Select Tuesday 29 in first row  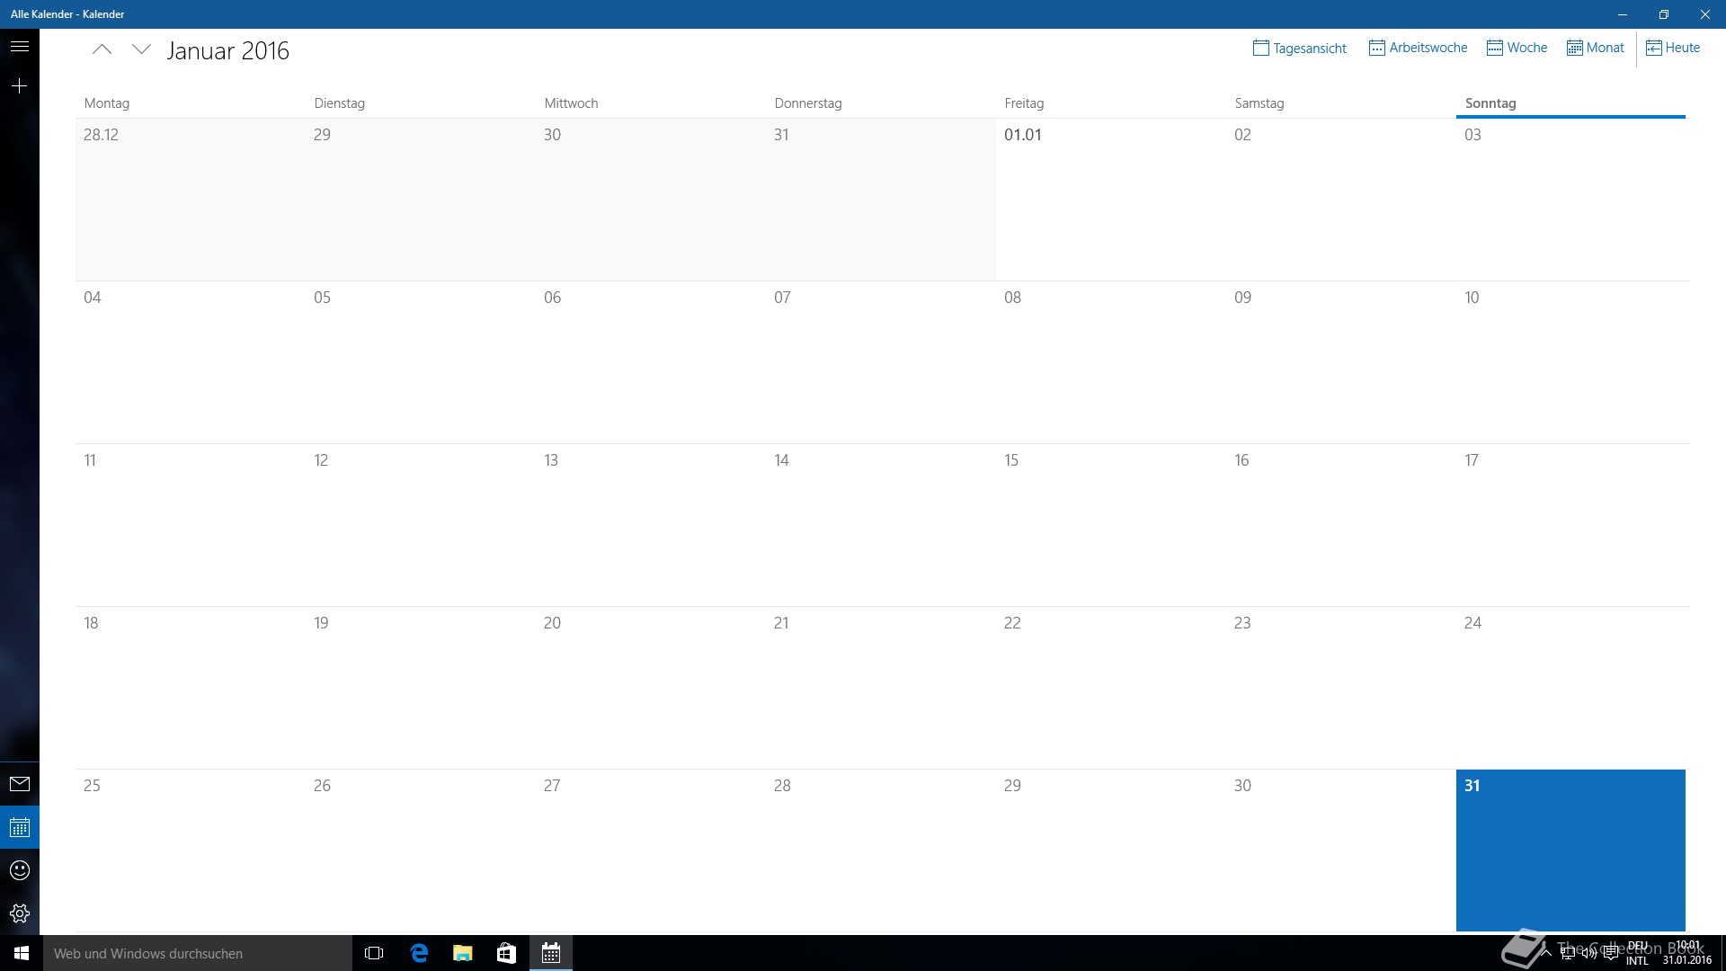coord(421,200)
